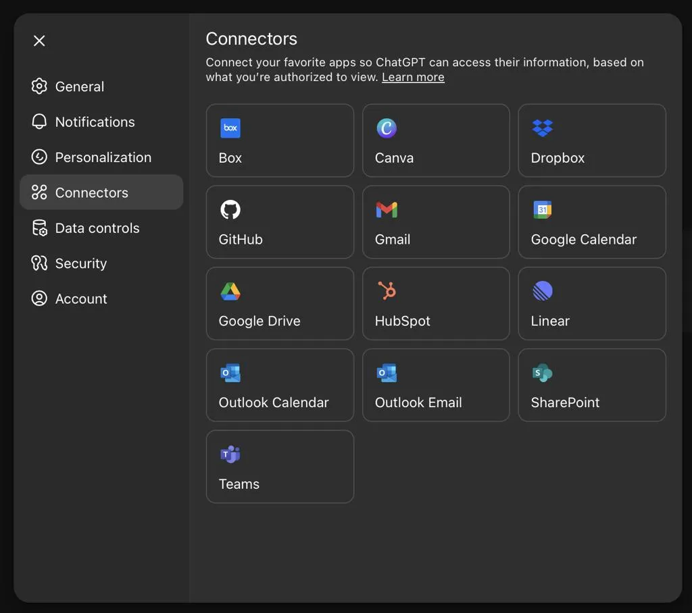Open the HubSpot sprocket icon
Screen dimensions: 692x613
pyautogui.click(x=387, y=291)
